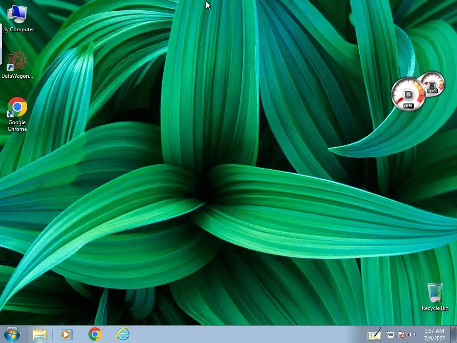Click the network status tray icon
This screenshot has width=457, height=343.
point(390,335)
